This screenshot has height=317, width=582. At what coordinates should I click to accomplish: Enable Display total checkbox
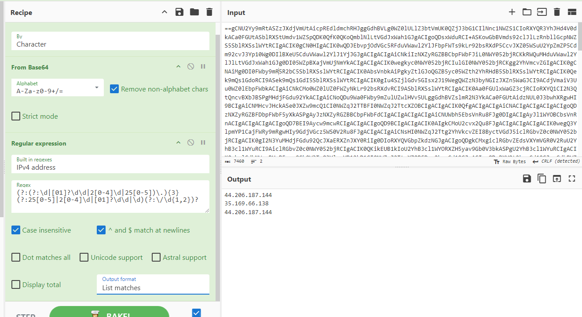16,284
